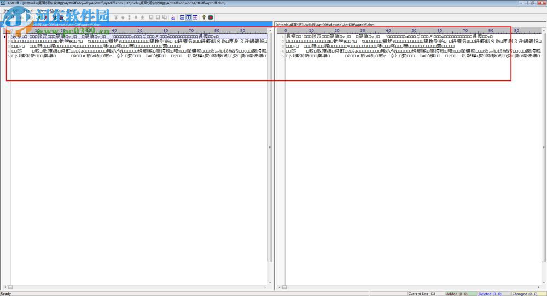Open help with the question mark icon
Viewport: 547px width, 296px height.
pos(204,18)
